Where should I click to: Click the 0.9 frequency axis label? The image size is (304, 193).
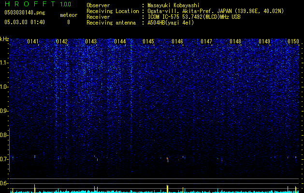[4, 111]
